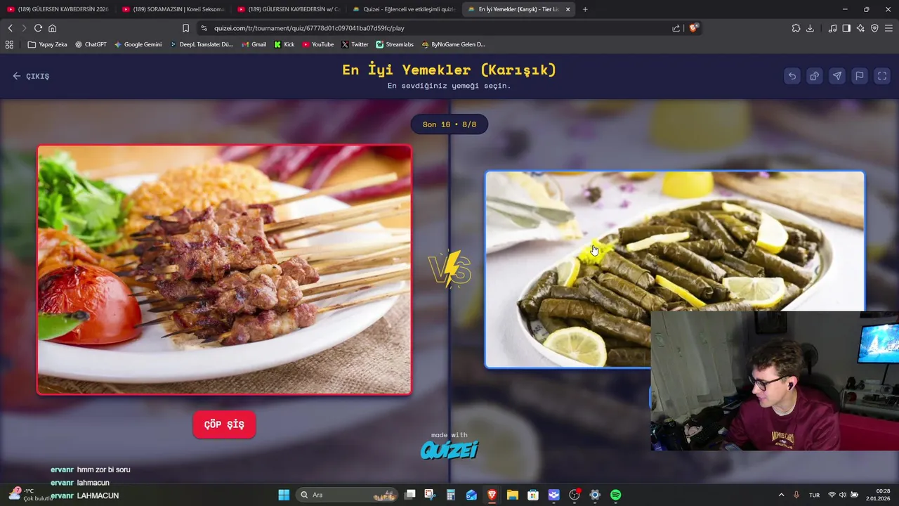Go to the browser home page

(x=52, y=28)
